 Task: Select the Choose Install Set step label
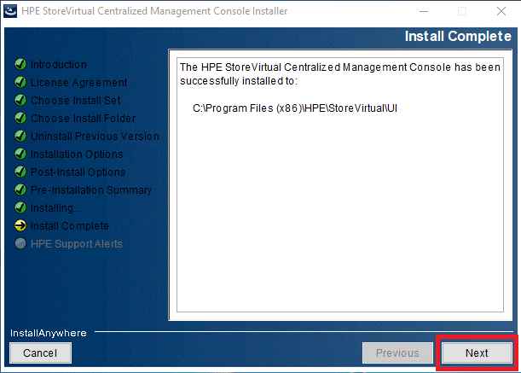(75, 101)
